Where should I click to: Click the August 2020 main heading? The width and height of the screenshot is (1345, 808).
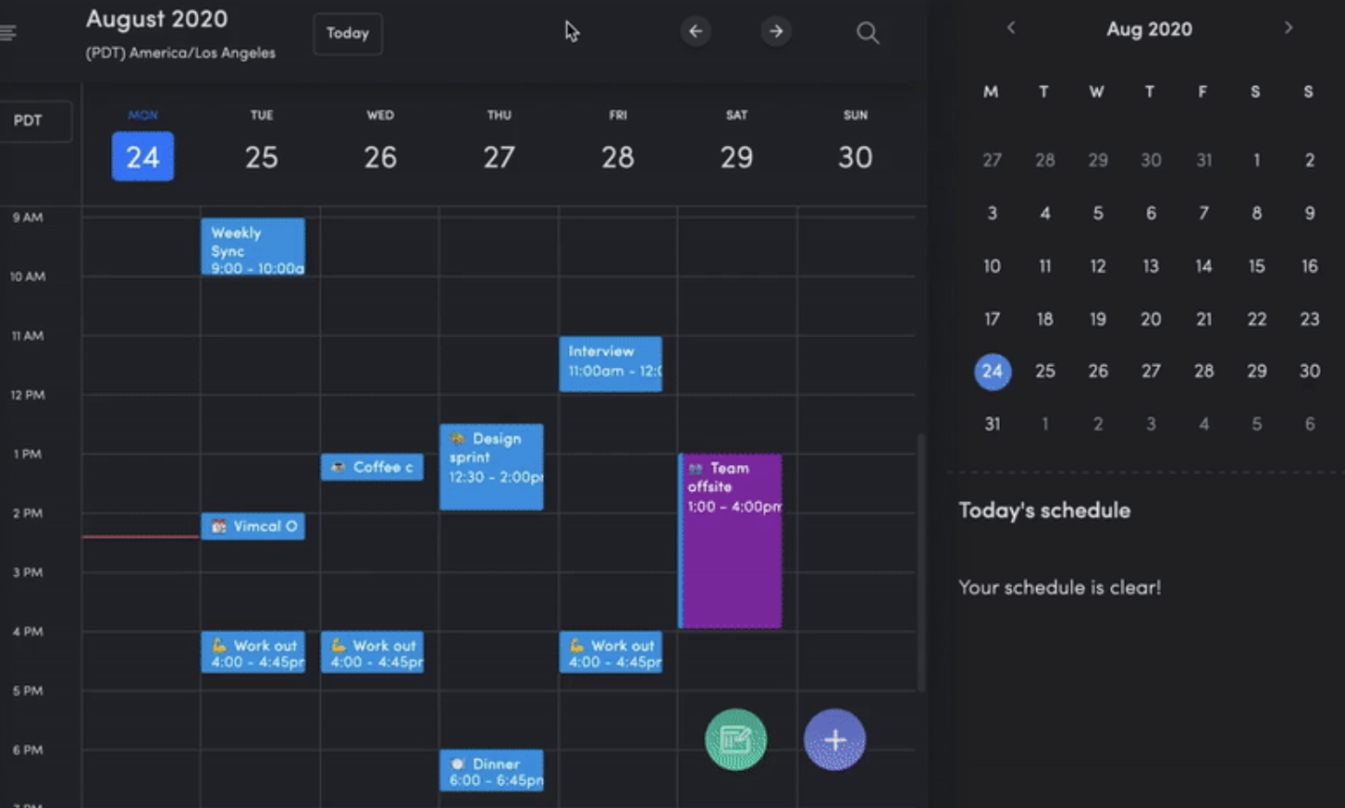(157, 18)
